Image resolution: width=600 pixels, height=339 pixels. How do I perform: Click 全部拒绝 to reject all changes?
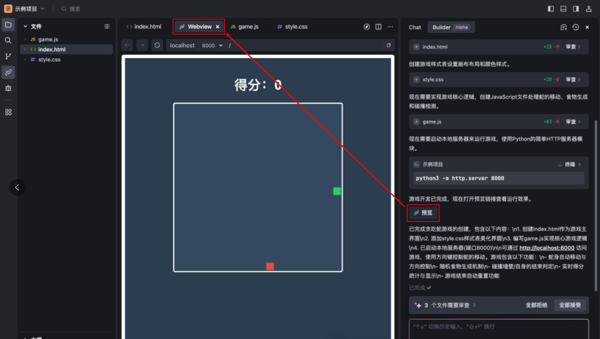coord(536,305)
